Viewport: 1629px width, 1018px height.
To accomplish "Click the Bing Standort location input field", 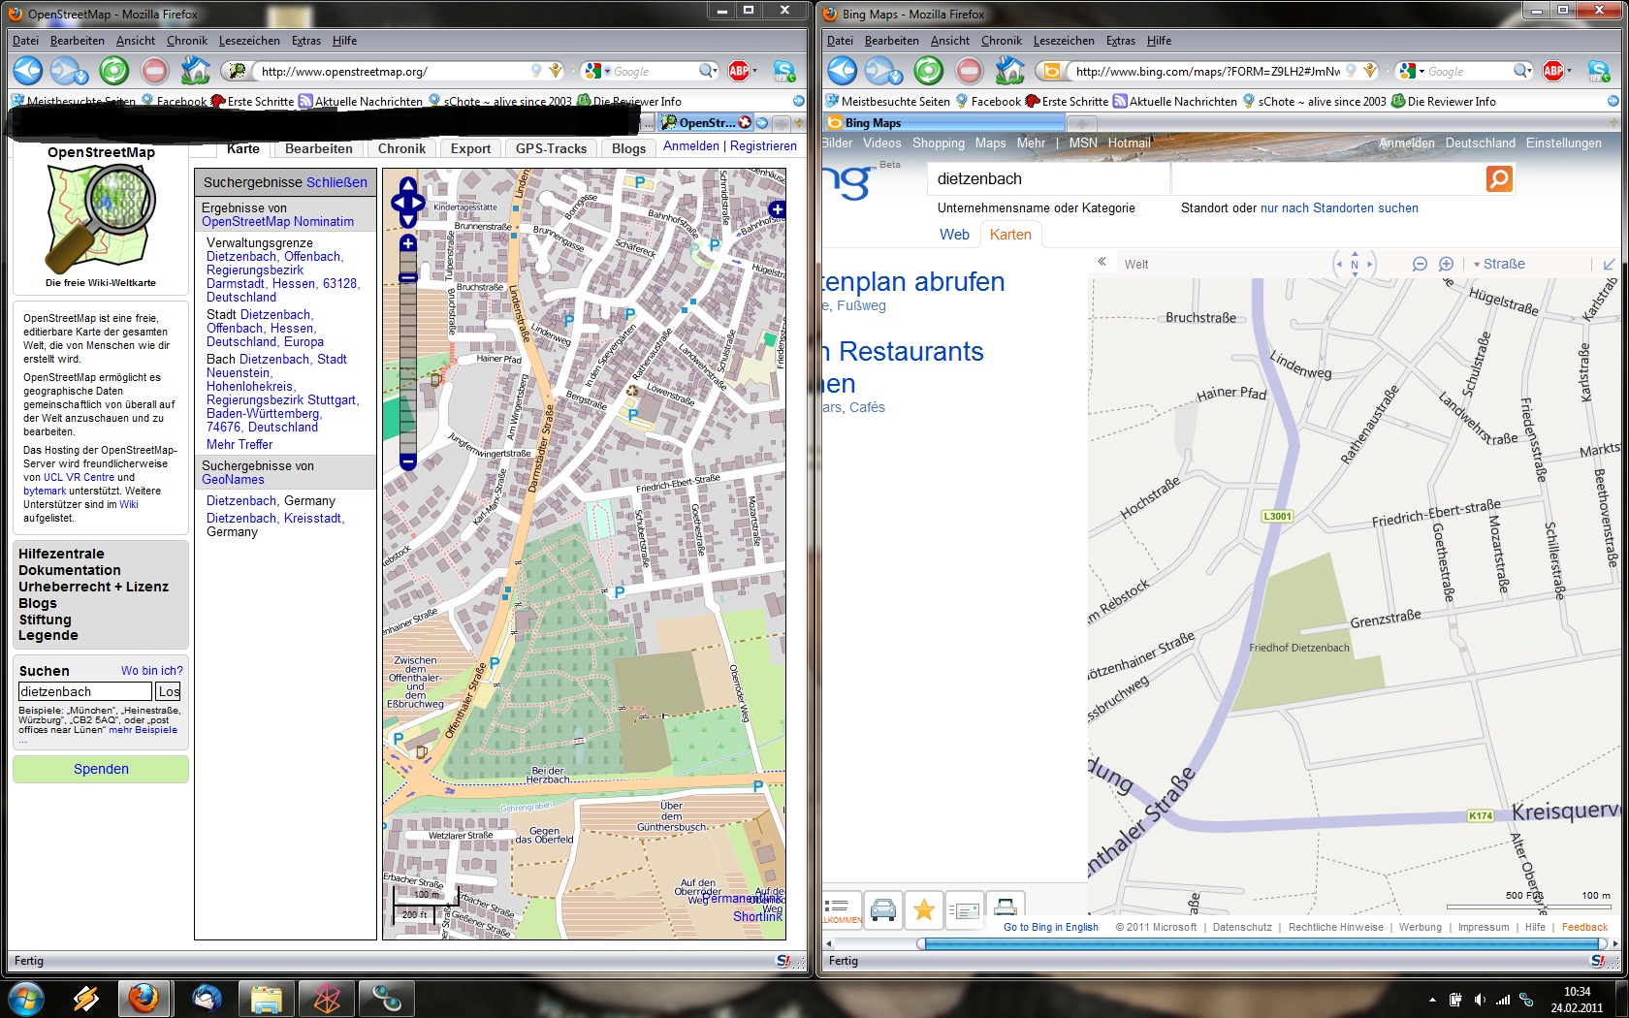I will (x=1328, y=178).
